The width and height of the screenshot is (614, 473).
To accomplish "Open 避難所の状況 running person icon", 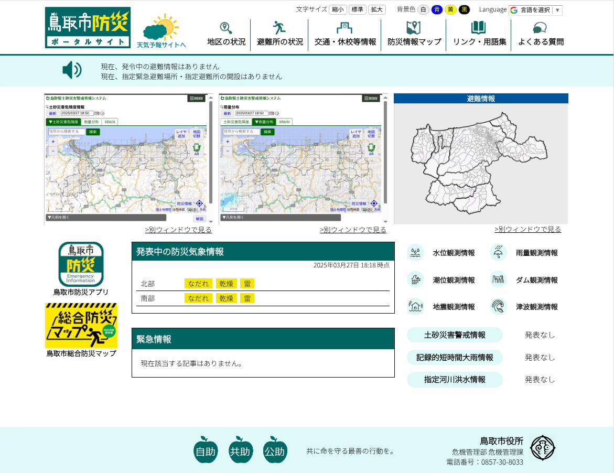I will 279,28.
